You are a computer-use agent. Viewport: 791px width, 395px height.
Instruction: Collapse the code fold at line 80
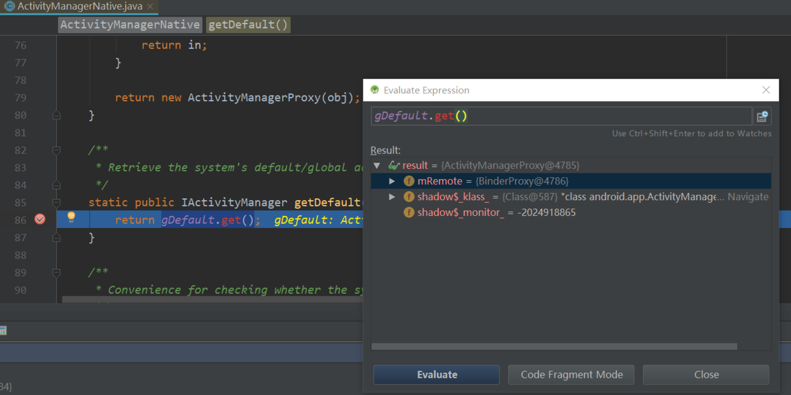56,115
